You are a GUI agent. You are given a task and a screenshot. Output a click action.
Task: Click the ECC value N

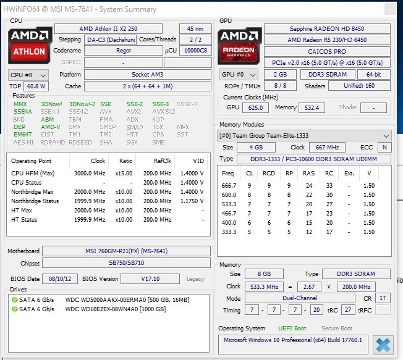point(384,148)
